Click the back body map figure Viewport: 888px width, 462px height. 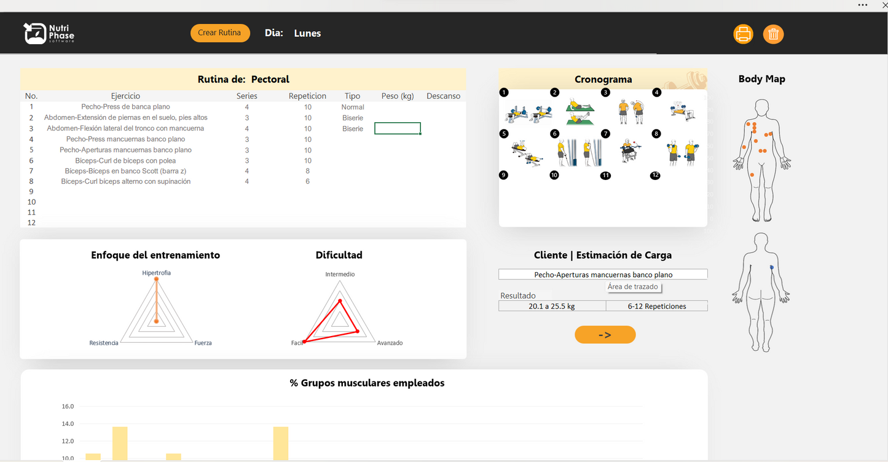pos(761,292)
